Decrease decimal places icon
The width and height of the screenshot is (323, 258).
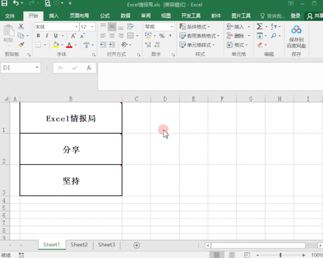coord(157,44)
